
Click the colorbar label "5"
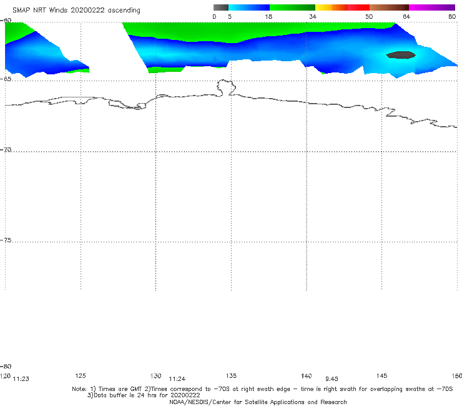coord(230,16)
